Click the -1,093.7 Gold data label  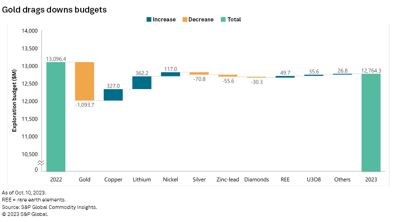click(x=85, y=105)
